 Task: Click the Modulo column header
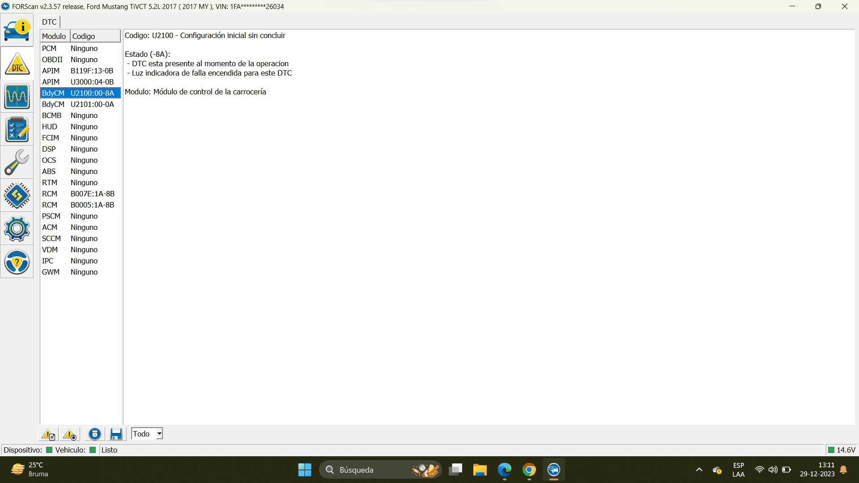click(55, 36)
